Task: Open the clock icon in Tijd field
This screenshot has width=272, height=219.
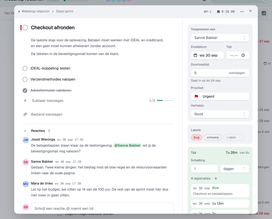Action: tap(243, 55)
